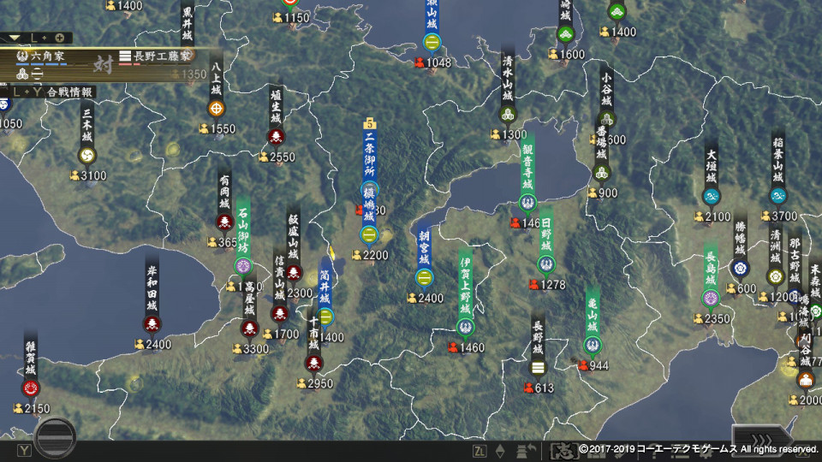This screenshot has width=822, height=462.
Task: Click the 八上城 orange crest marker
Action: 216,109
